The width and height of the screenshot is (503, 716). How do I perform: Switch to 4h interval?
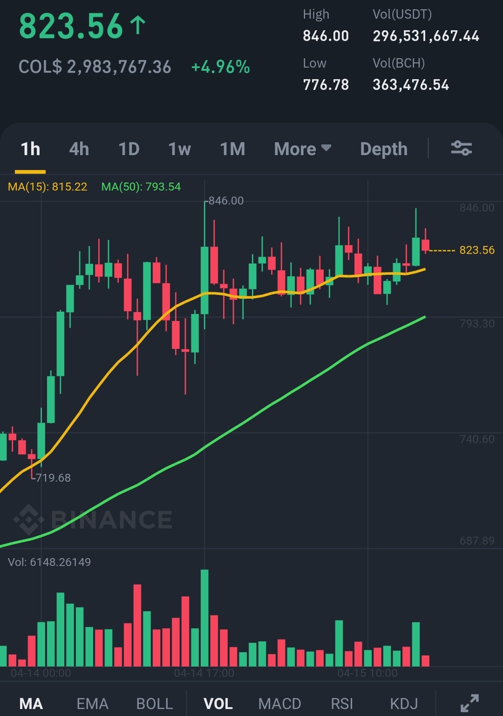pos(79,149)
